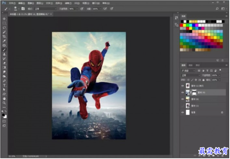
Task: Filter layers by pixel layer icon
Action: click(199, 70)
